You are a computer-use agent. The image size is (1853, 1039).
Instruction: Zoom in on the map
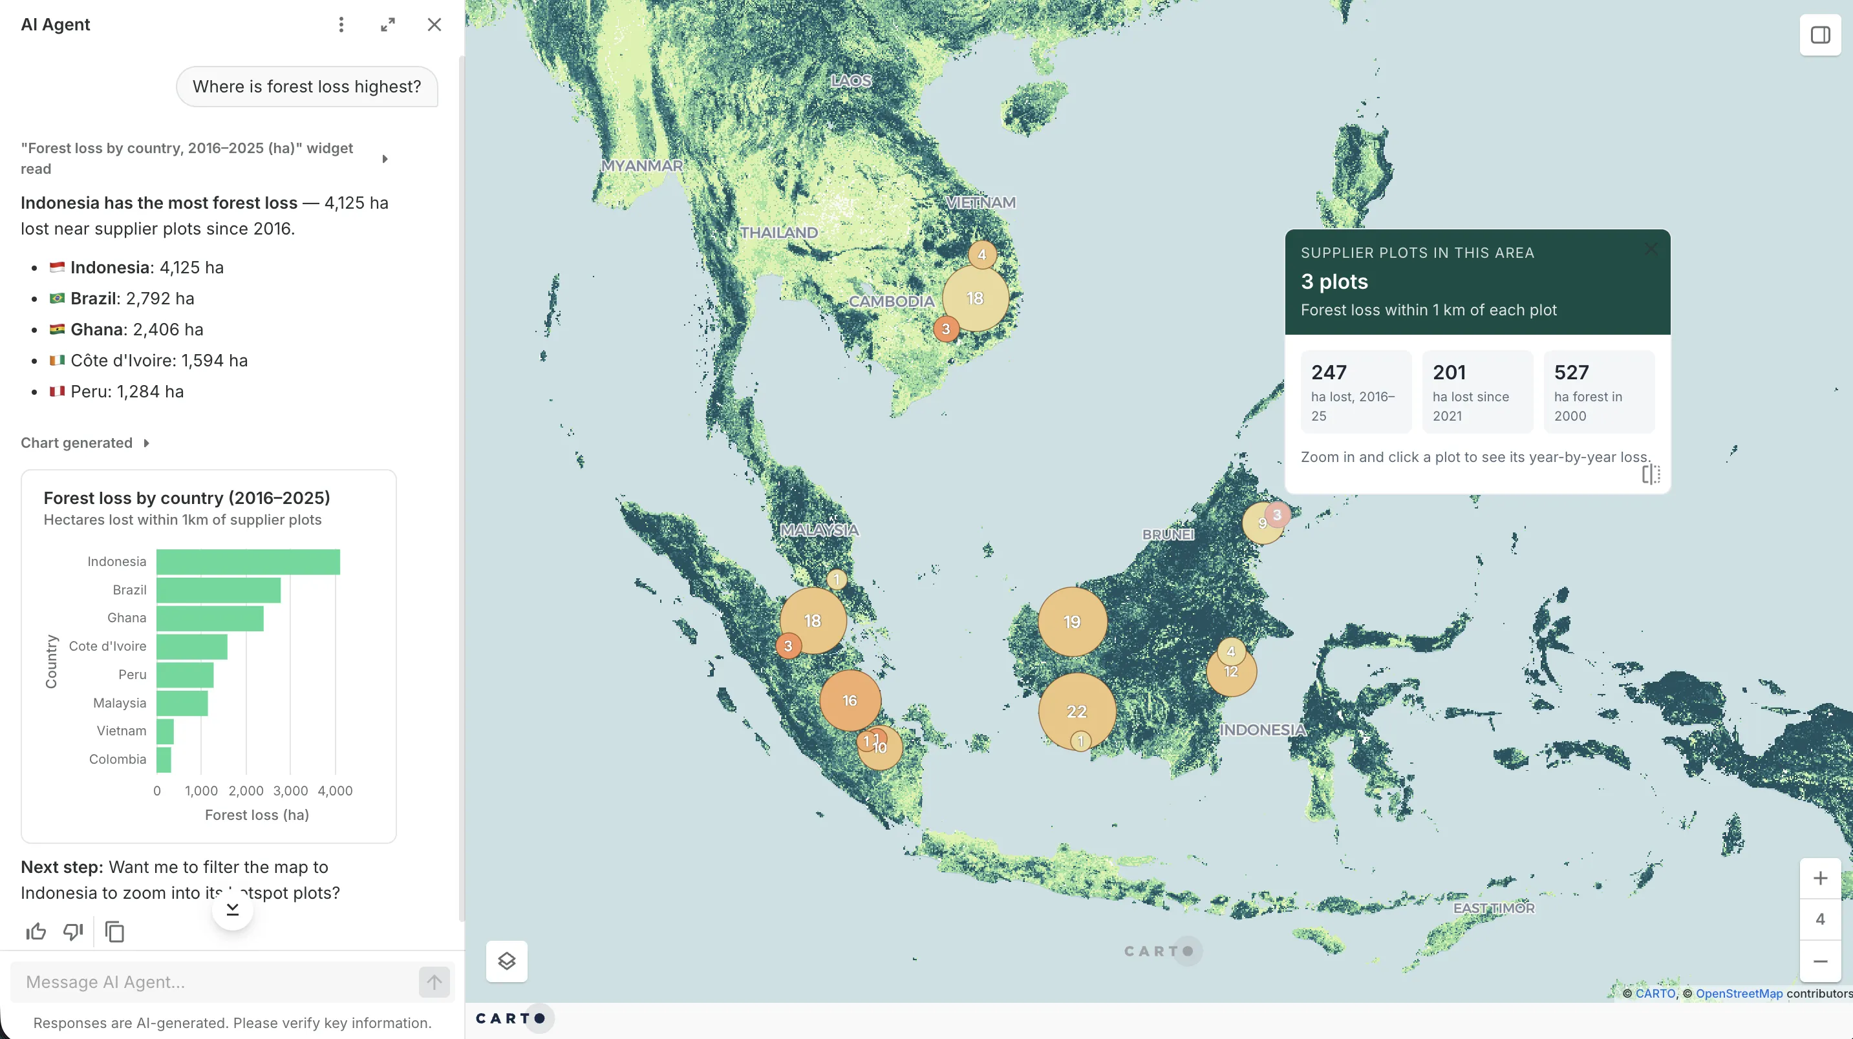pos(1821,878)
